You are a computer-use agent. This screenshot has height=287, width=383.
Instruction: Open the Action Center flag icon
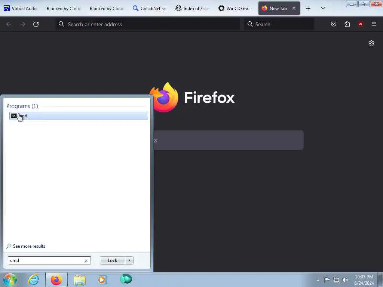point(327,280)
